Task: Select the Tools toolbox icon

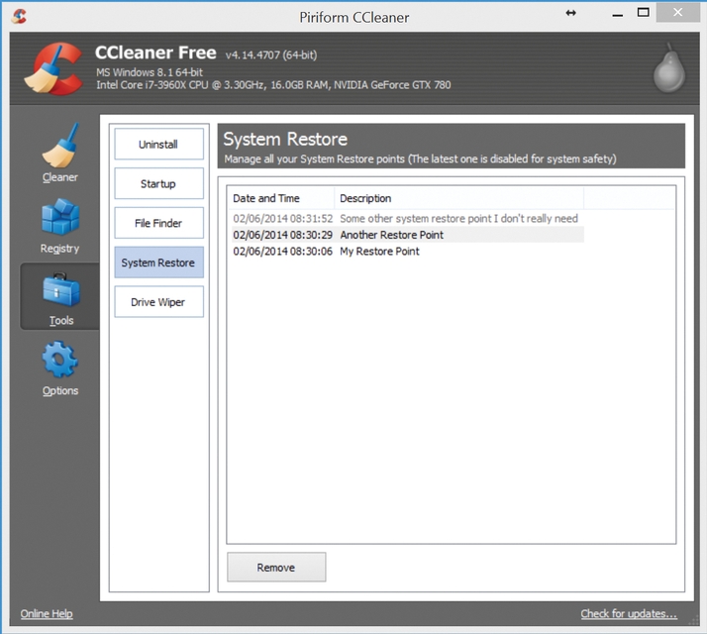Action: pos(60,289)
